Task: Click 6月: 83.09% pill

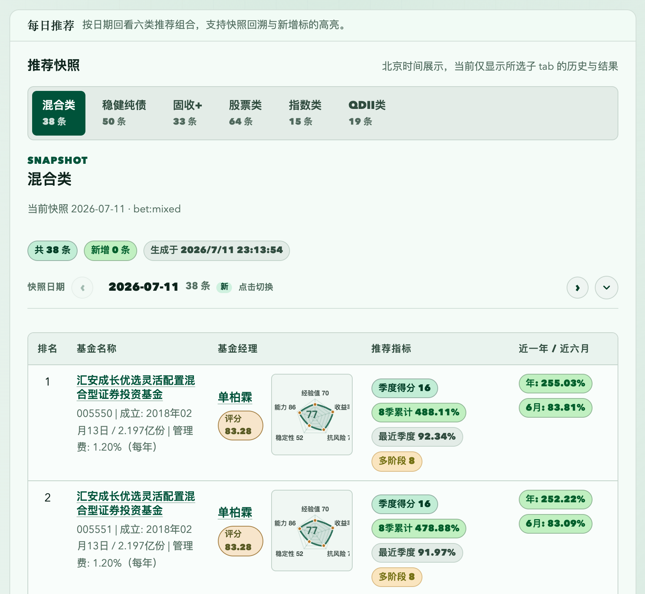Action: pos(556,524)
